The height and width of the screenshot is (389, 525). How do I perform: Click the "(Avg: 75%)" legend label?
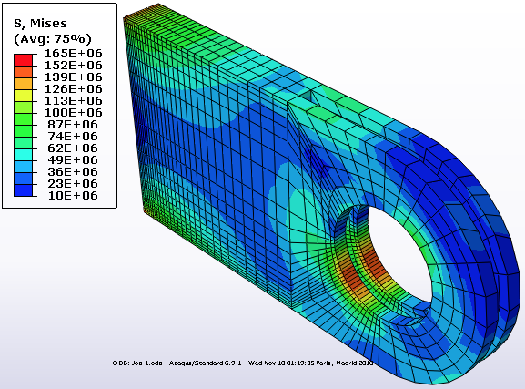tap(53, 39)
